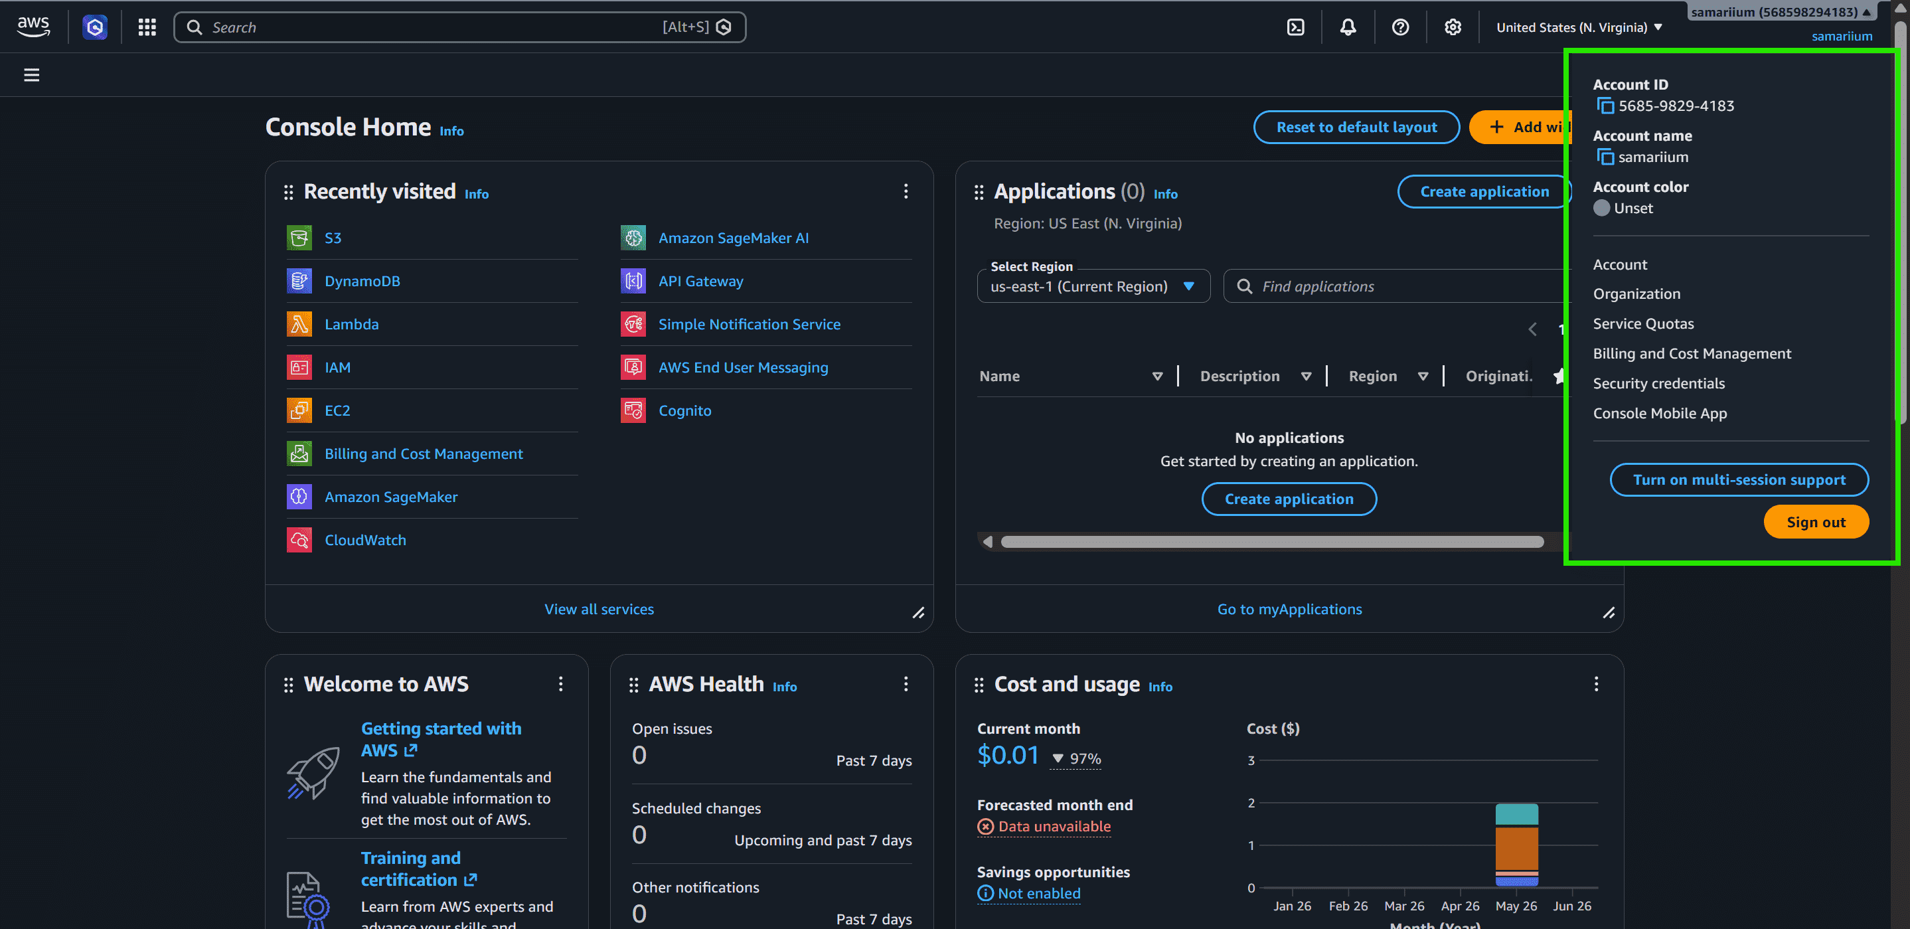Open Training and certification link
Image resolution: width=1910 pixels, height=929 pixels.
[419, 869]
